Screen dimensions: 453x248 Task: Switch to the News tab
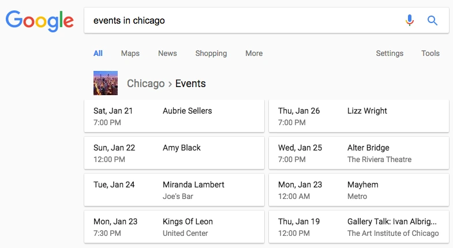coord(167,53)
